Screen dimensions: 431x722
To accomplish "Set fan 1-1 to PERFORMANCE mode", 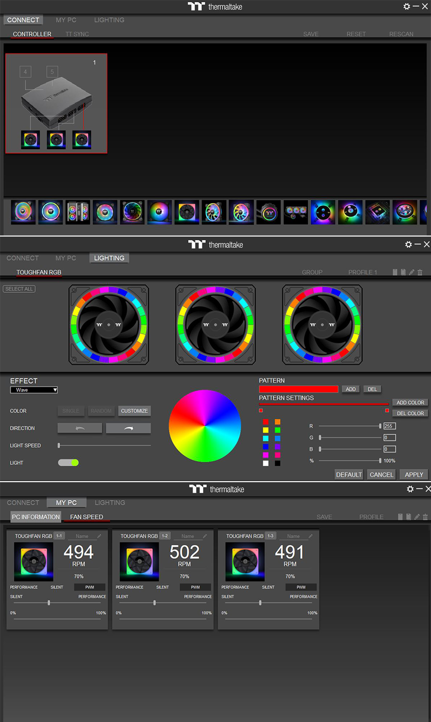I will (24, 587).
